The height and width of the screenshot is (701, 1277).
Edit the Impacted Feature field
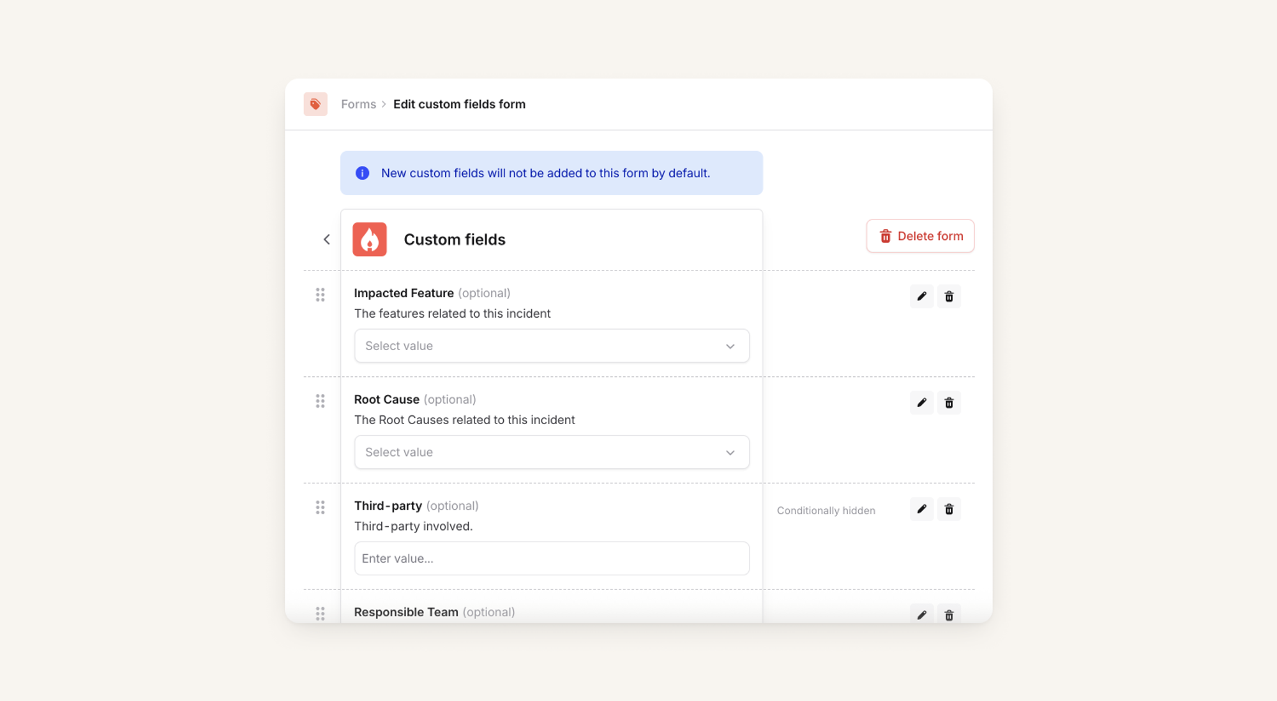click(x=921, y=296)
